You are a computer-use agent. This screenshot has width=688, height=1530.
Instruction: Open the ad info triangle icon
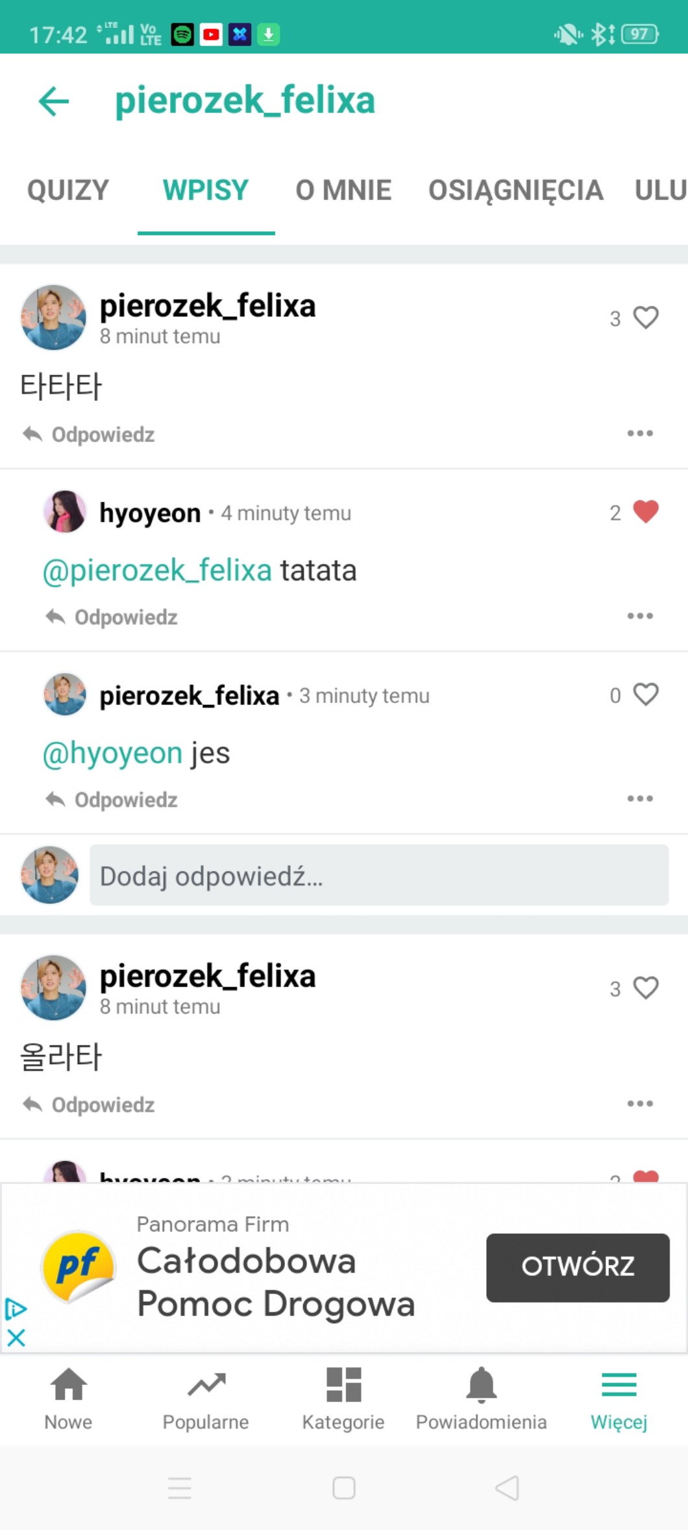(x=16, y=1308)
